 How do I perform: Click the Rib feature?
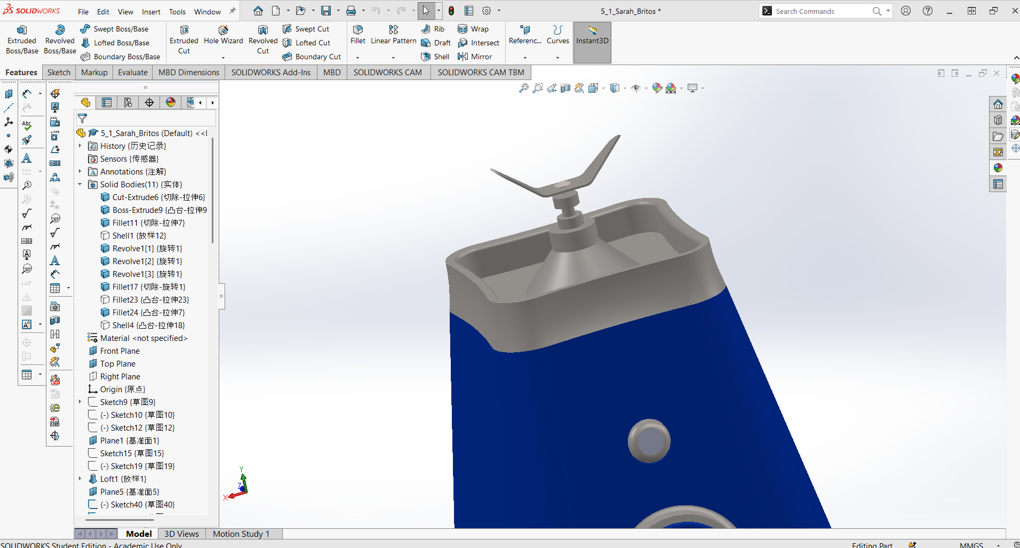pos(433,29)
